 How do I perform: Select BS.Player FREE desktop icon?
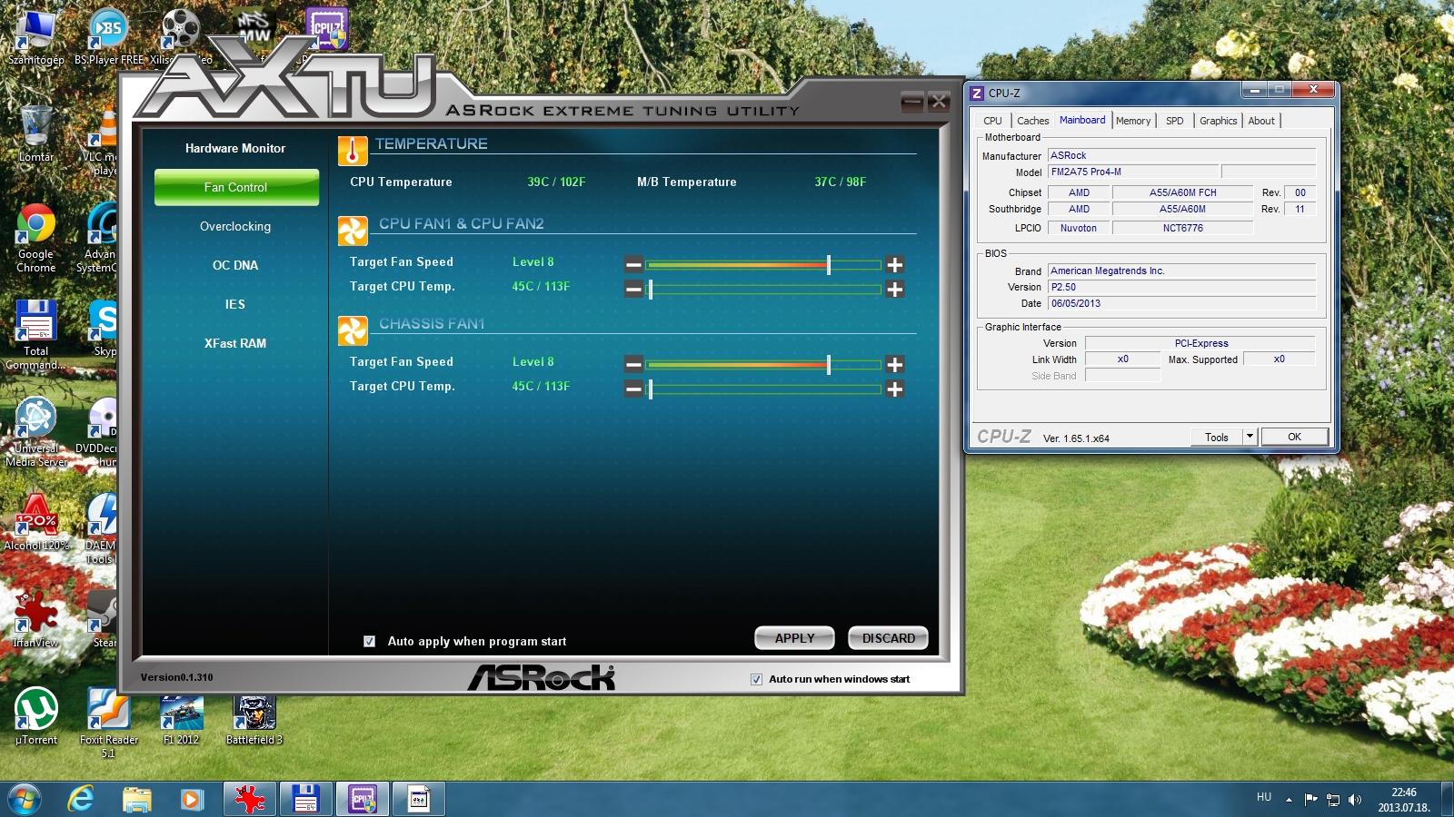point(108,38)
